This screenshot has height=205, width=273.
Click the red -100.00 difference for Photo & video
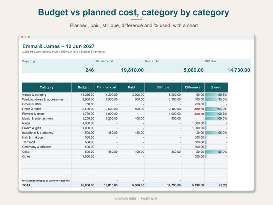[x=193, y=109]
